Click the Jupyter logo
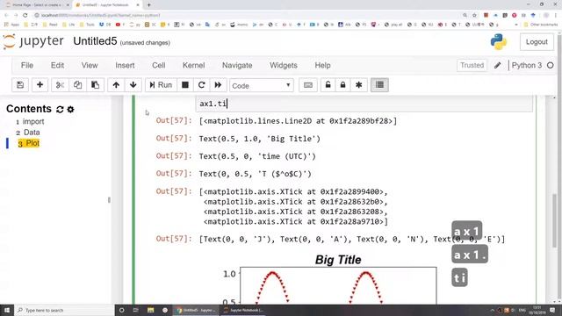This screenshot has height=316, width=562. [33, 41]
